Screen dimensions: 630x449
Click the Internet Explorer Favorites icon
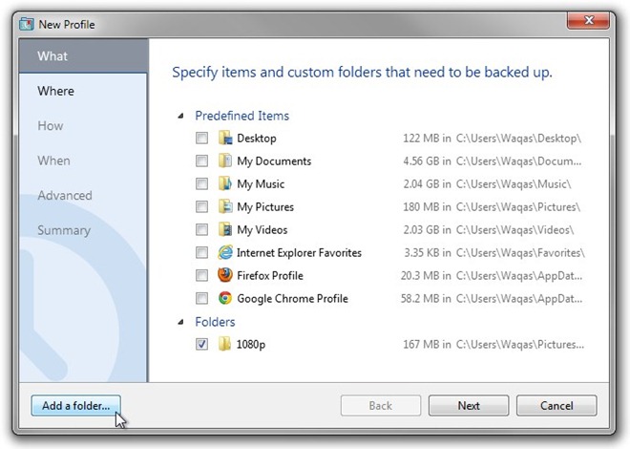click(225, 252)
